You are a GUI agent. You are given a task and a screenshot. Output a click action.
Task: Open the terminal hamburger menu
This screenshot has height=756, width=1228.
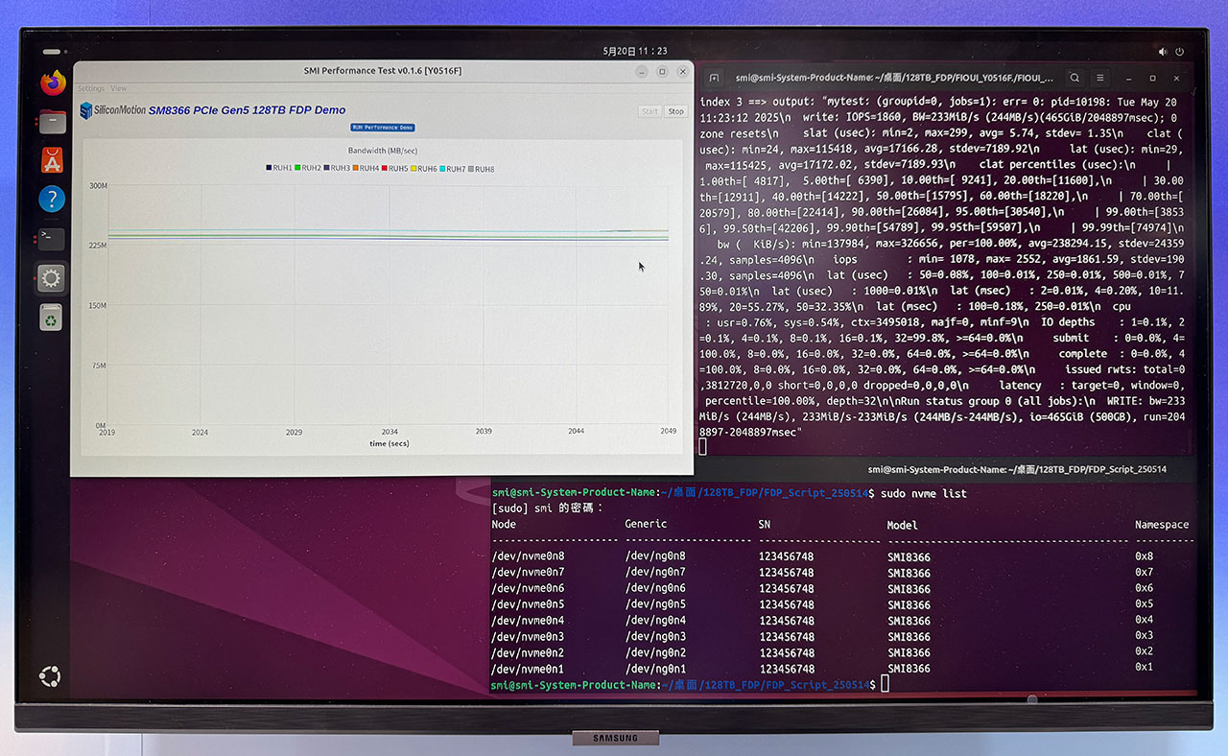coord(1100,78)
